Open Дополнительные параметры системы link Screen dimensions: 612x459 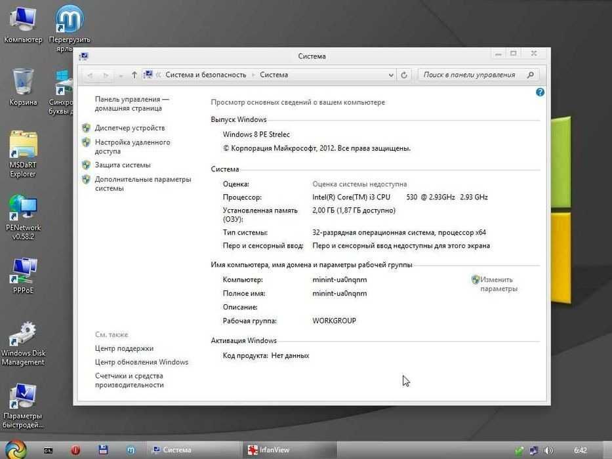click(143, 184)
